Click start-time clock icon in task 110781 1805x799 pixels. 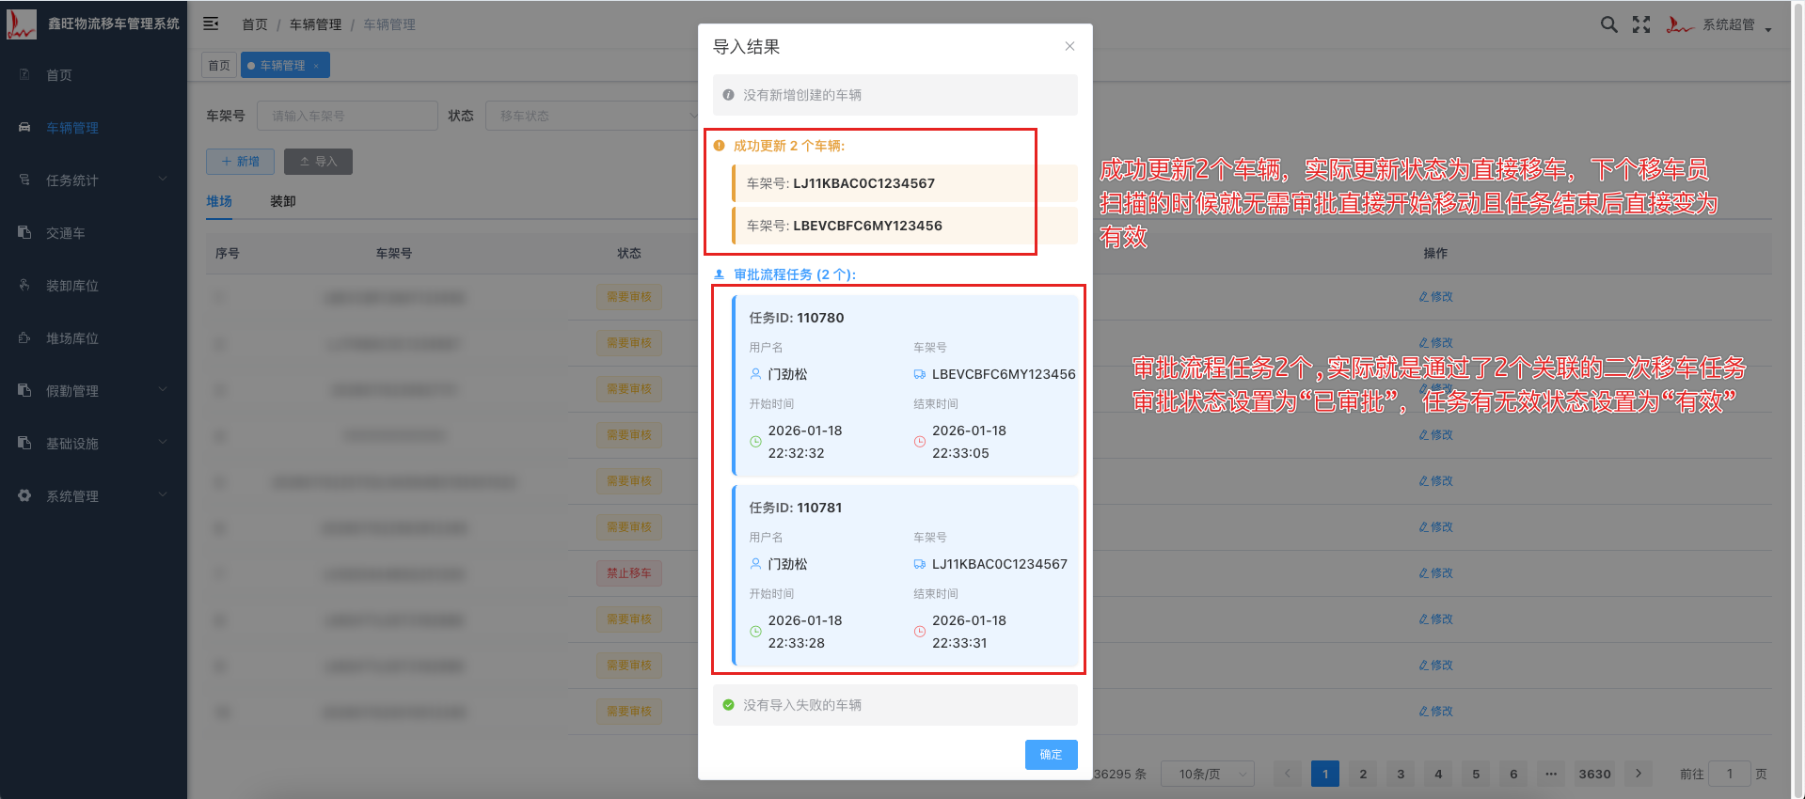point(755,632)
